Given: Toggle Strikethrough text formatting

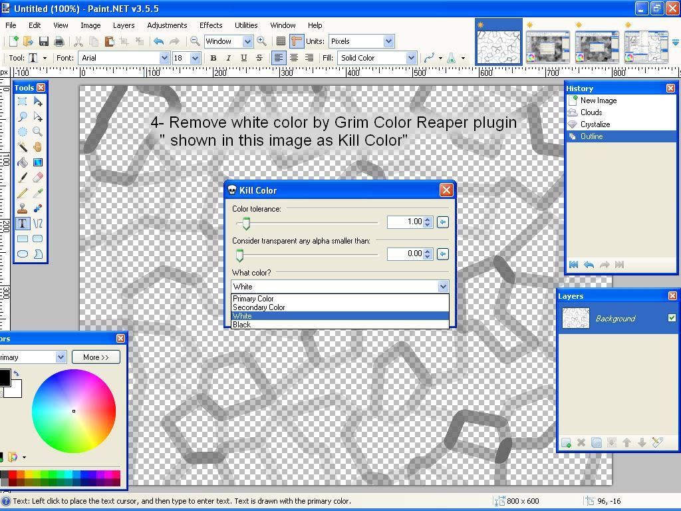Looking at the screenshot, I should (259, 58).
